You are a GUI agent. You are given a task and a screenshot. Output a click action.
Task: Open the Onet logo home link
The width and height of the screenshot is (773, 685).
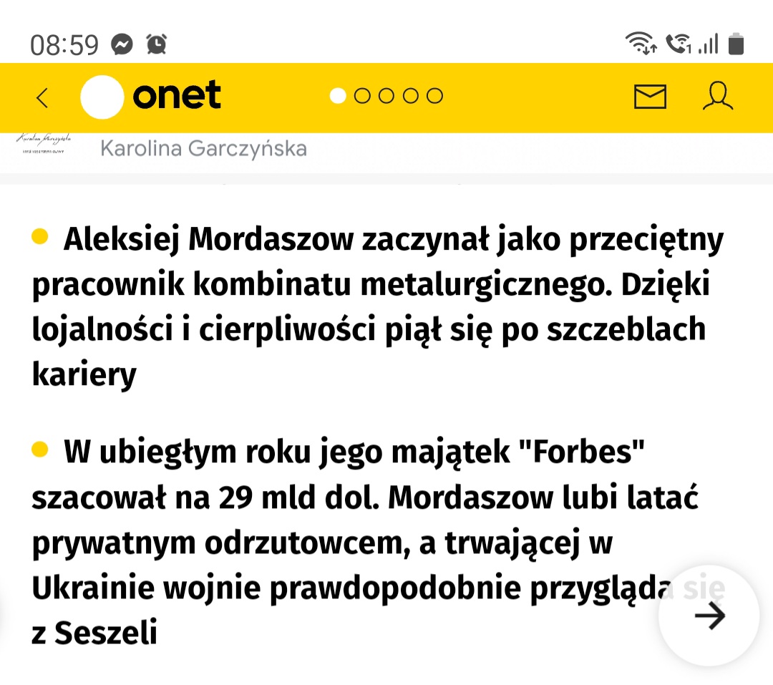pos(150,97)
